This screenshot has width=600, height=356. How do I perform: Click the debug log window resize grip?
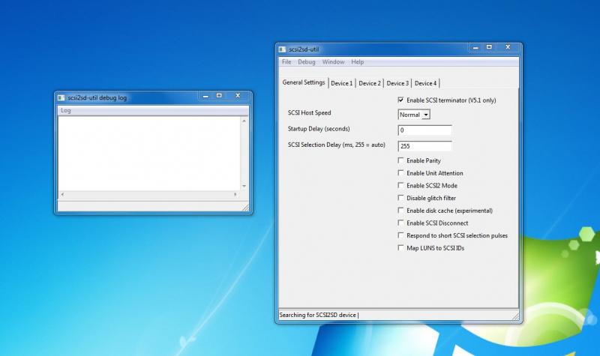(x=246, y=208)
